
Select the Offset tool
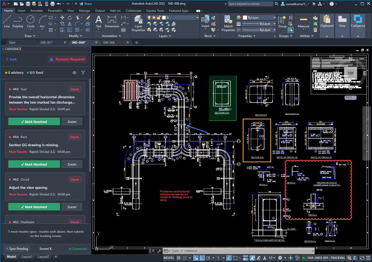88,30
